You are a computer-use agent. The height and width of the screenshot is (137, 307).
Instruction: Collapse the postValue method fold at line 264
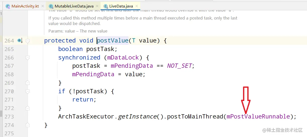tap(28, 41)
